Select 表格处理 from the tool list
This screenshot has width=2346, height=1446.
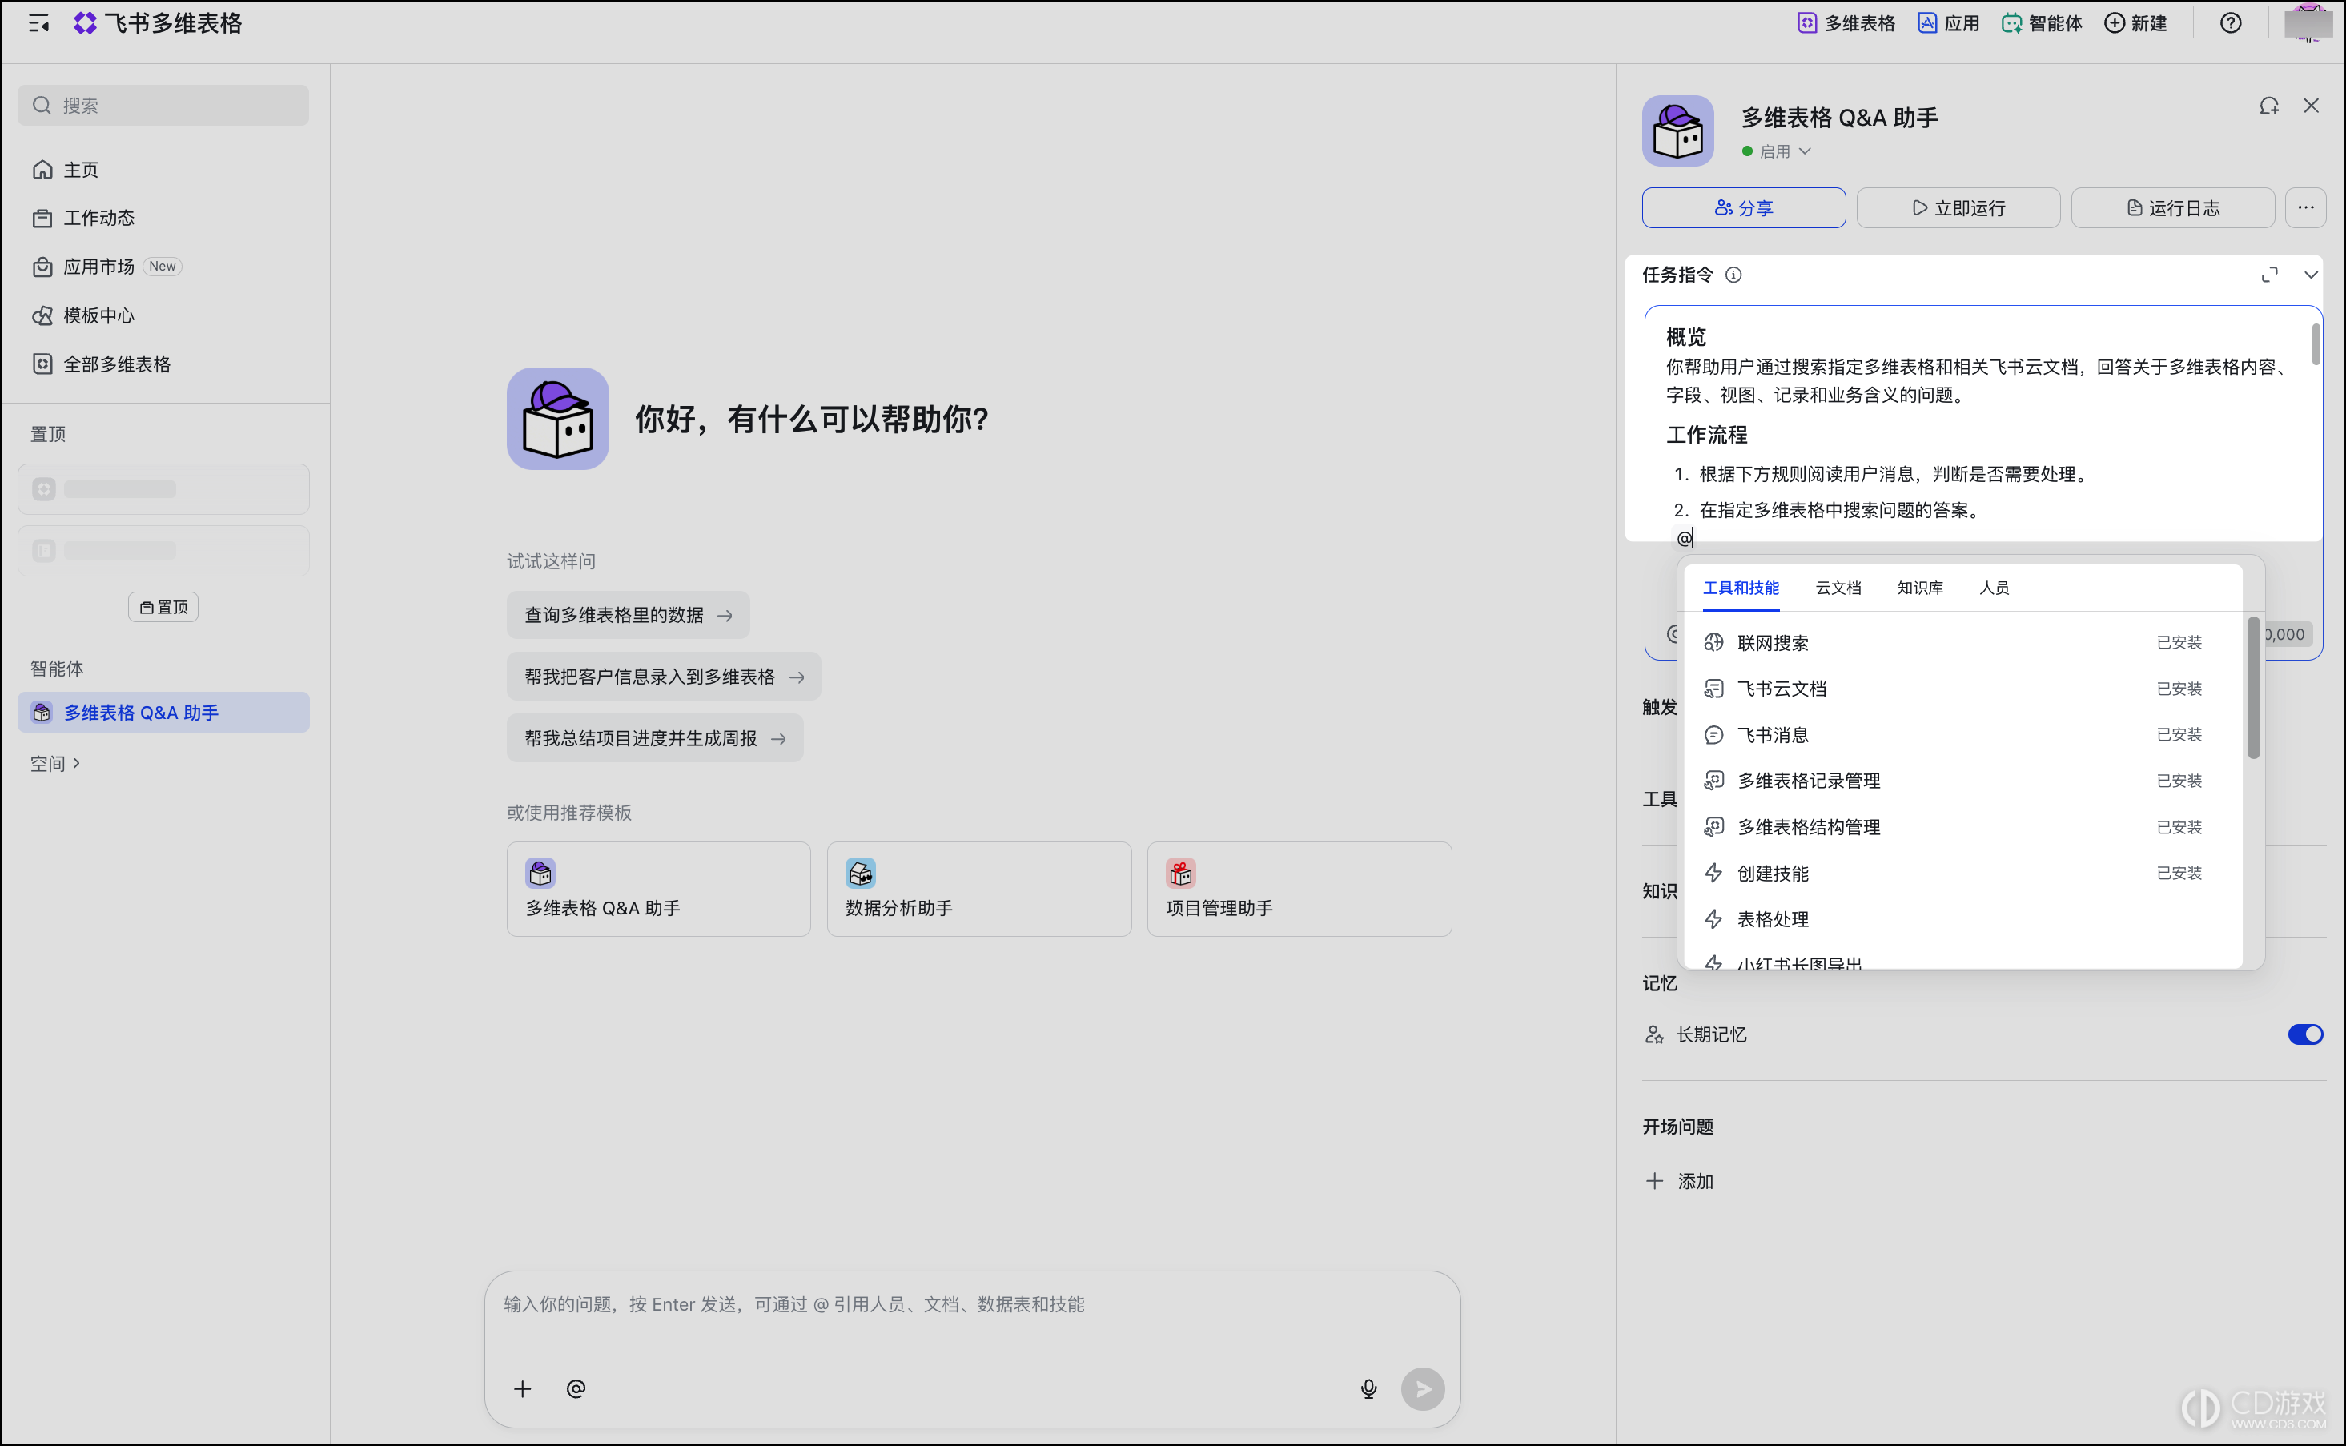[x=1959, y=919]
